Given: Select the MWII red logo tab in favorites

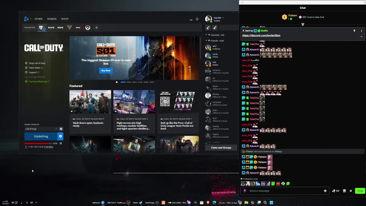Looking at the screenshot, I should click(78, 28).
